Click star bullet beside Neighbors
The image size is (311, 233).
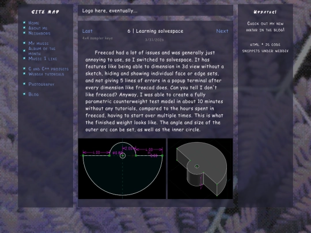pos(24,33)
